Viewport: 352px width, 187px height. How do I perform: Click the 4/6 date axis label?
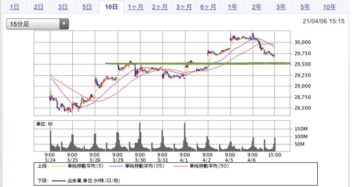tap(251, 160)
